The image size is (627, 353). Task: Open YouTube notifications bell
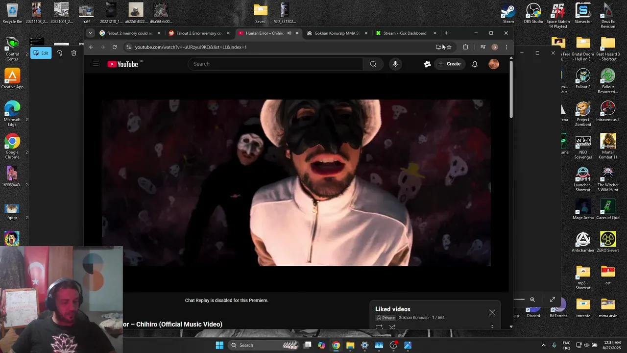pyautogui.click(x=475, y=64)
